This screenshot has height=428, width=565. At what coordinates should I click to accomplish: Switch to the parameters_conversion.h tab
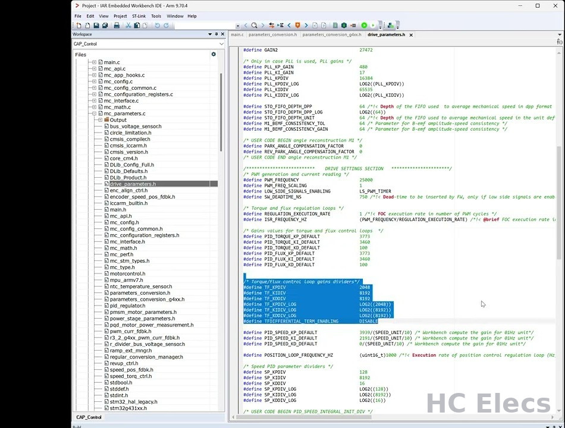(272, 34)
